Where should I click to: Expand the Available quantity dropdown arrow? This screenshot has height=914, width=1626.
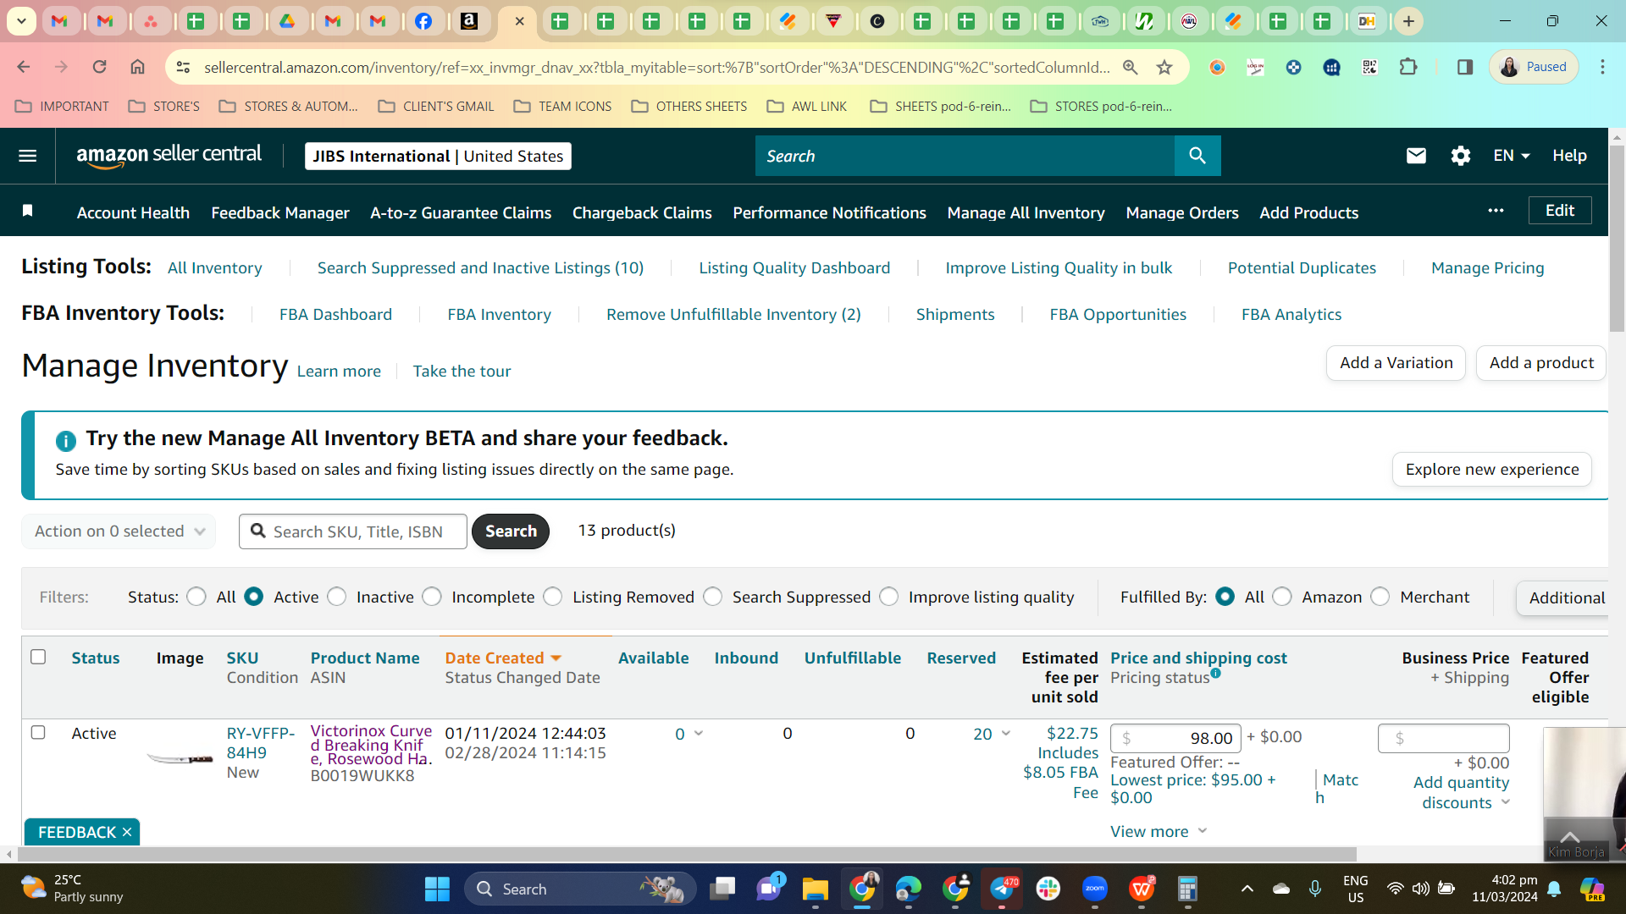pyautogui.click(x=699, y=734)
